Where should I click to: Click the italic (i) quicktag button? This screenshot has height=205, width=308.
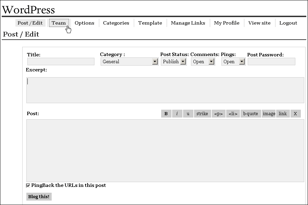pyautogui.click(x=177, y=113)
